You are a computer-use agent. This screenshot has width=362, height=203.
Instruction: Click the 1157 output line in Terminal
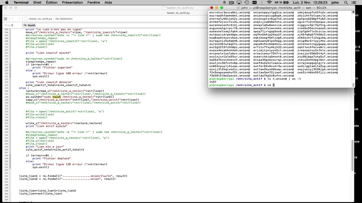click(x=213, y=82)
